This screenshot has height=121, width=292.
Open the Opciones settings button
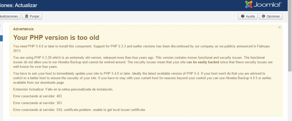pos(270,16)
